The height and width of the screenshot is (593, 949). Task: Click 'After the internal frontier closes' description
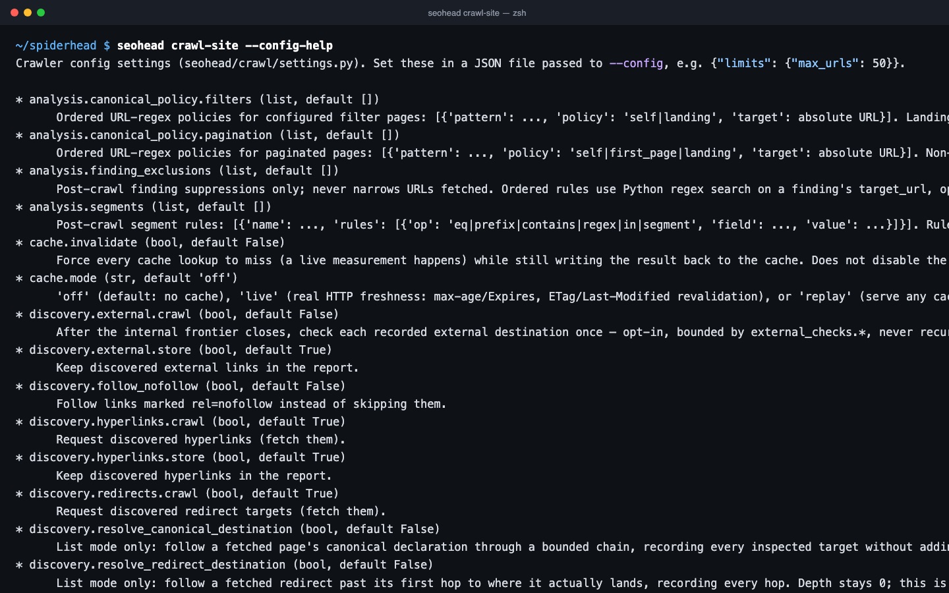click(502, 332)
